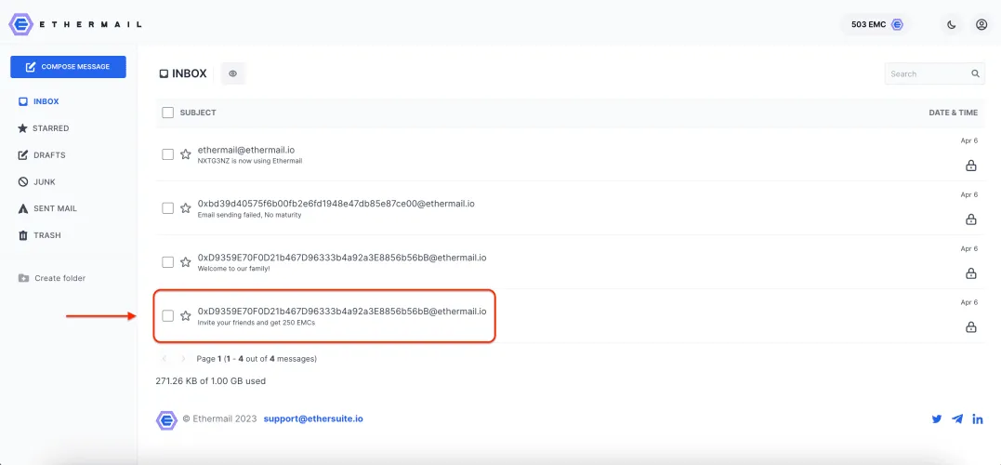Click lock icon on Email sending failed row
The height and width of the screenshot is (465, 1001).
970,219
